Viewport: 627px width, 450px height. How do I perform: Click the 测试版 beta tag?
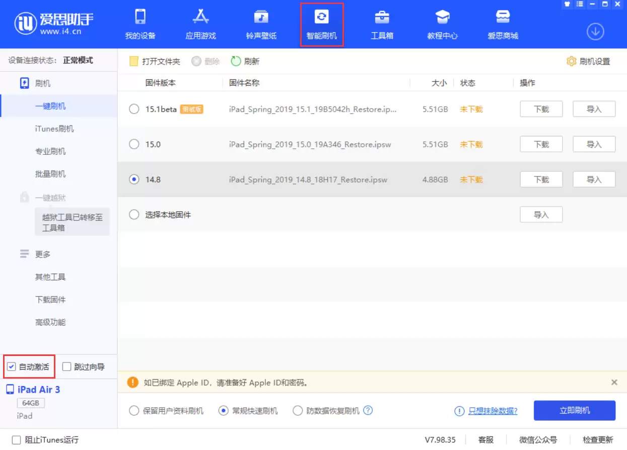[x=191, y=109]
